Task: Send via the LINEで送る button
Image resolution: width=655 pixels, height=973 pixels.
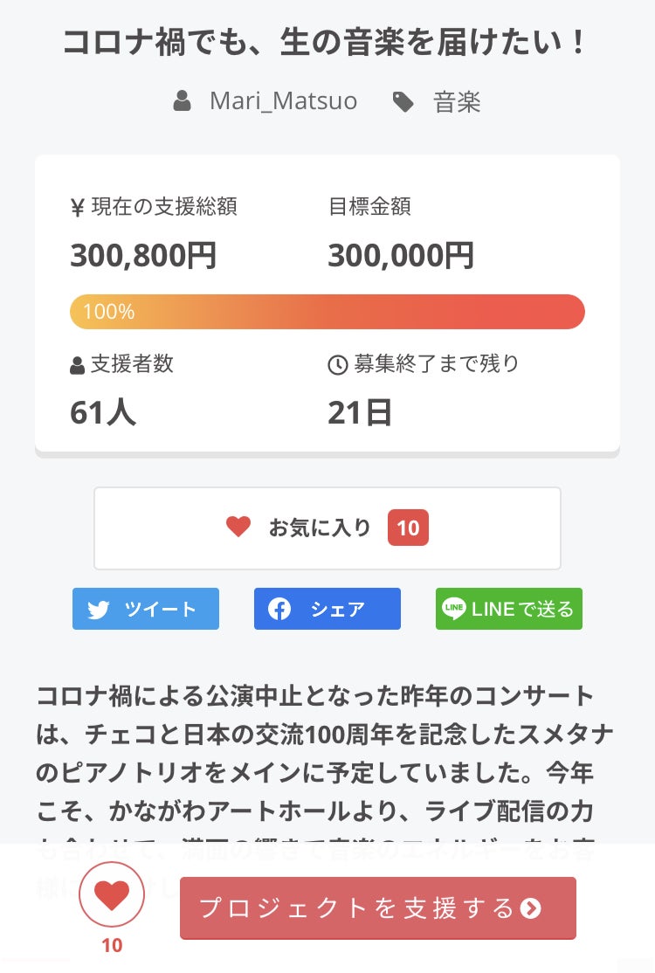Action: coord(509,609)
